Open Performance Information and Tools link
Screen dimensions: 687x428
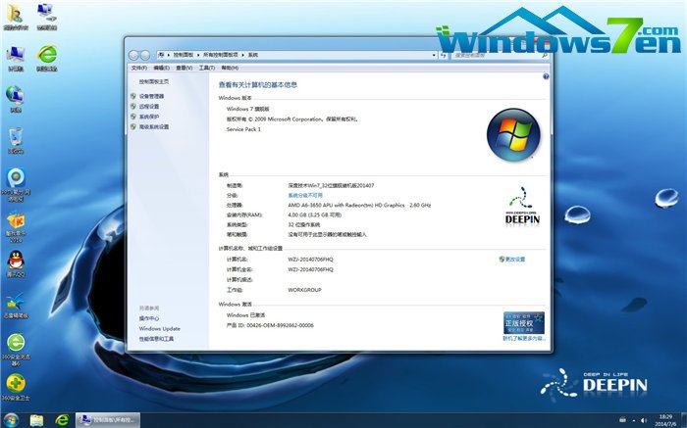[x=156, y=339]
